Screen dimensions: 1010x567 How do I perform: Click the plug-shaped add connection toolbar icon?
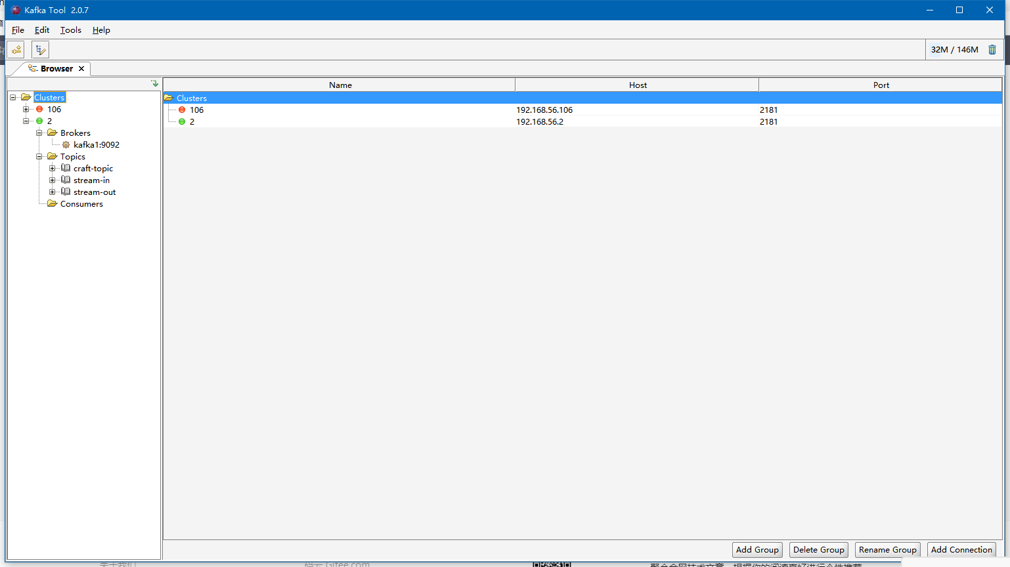[x=16, y=50]
